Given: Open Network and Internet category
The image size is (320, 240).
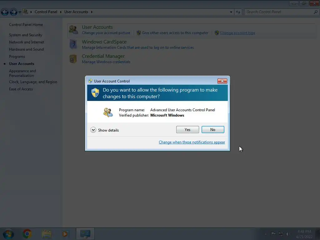Looking at the screenshot, I should click(x=27, y=42).
